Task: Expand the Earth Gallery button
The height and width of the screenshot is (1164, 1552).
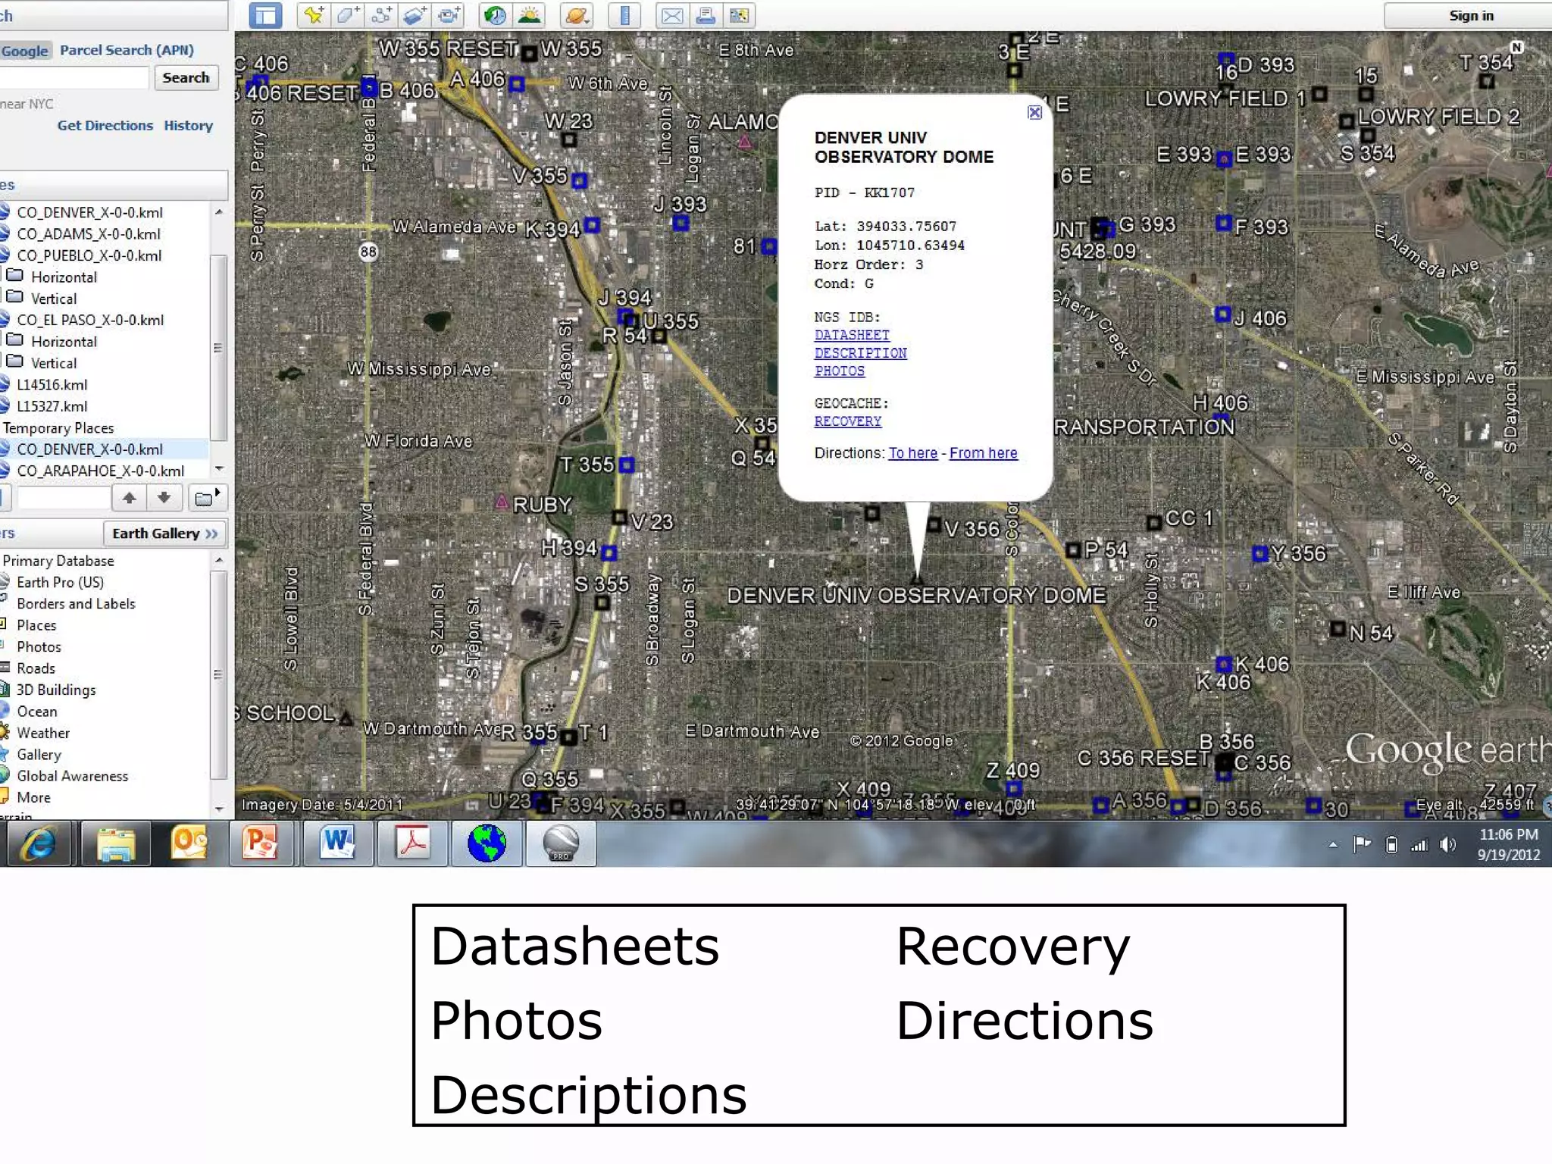Action: [164, 533]
